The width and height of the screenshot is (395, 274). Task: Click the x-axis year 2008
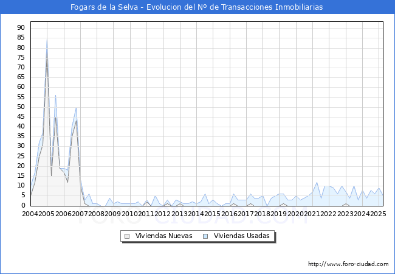[97, 214]
